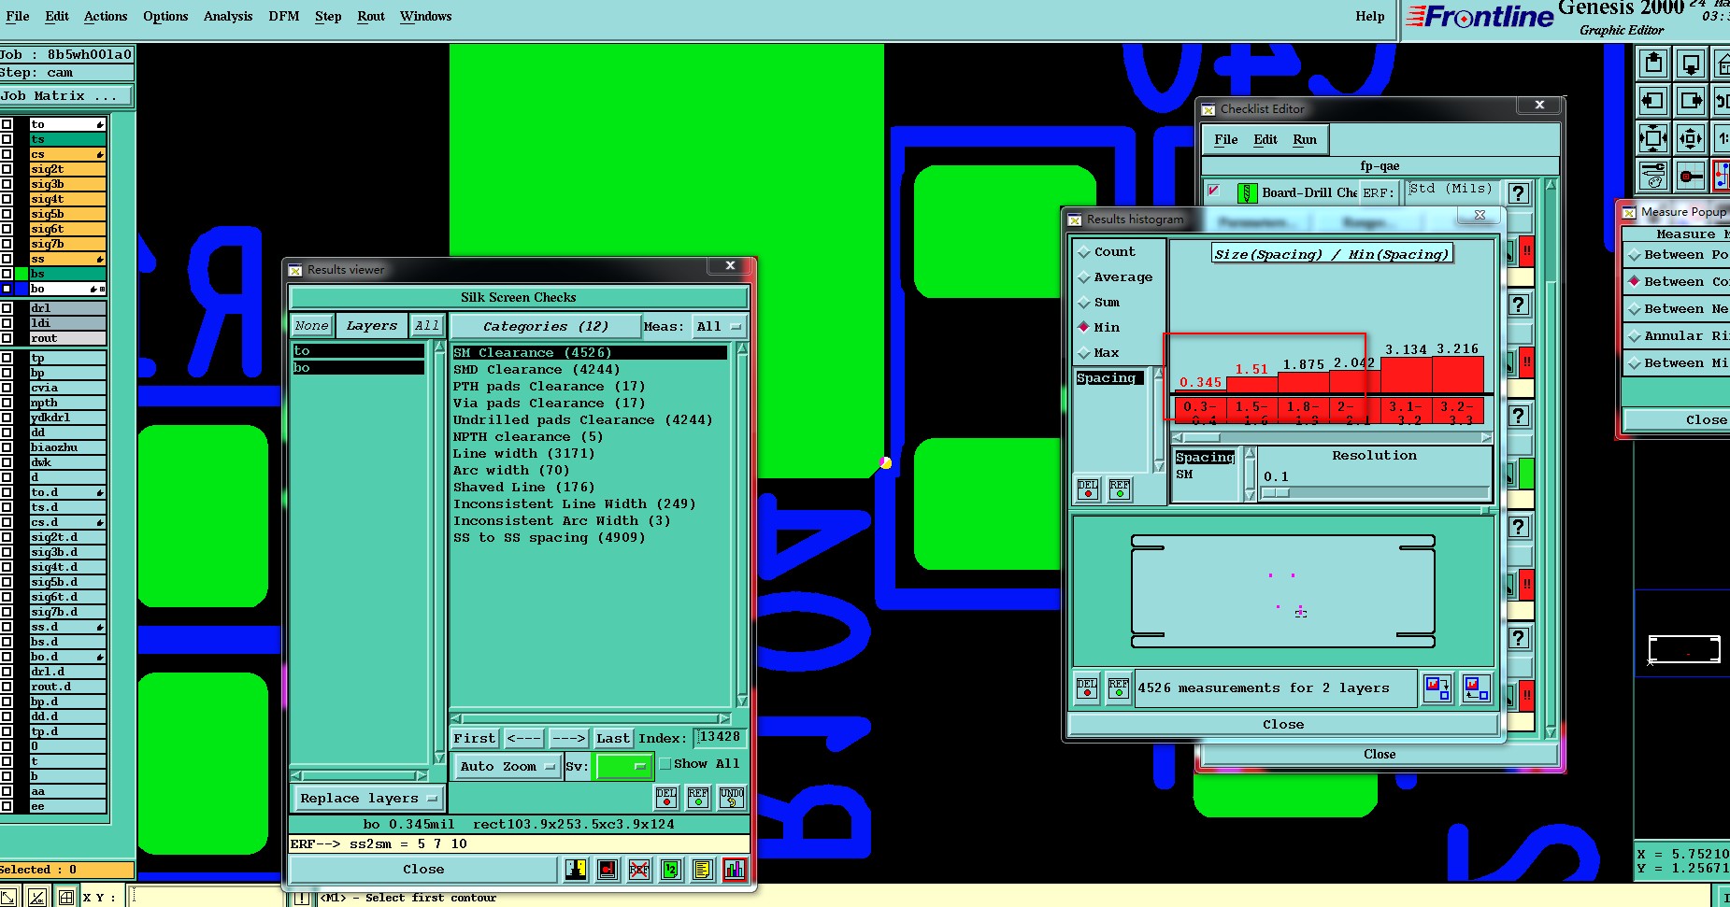
Task: Click the UNDO icon in Results viewer
Action: pyautogui.click(x=732, y=798)
